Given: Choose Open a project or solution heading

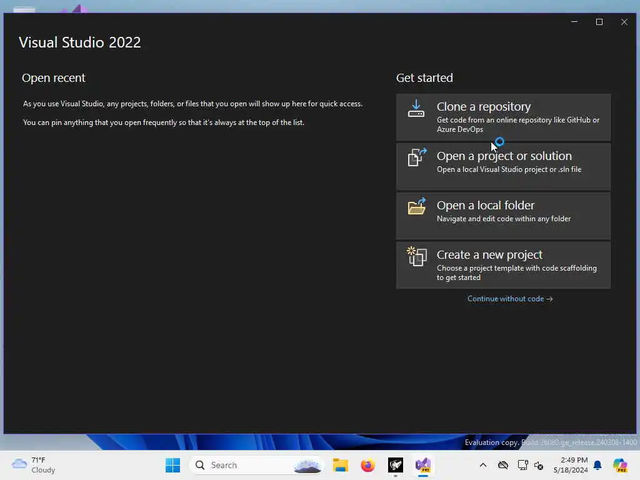Looking at the screenshot, I should click(x=504, y=156).
